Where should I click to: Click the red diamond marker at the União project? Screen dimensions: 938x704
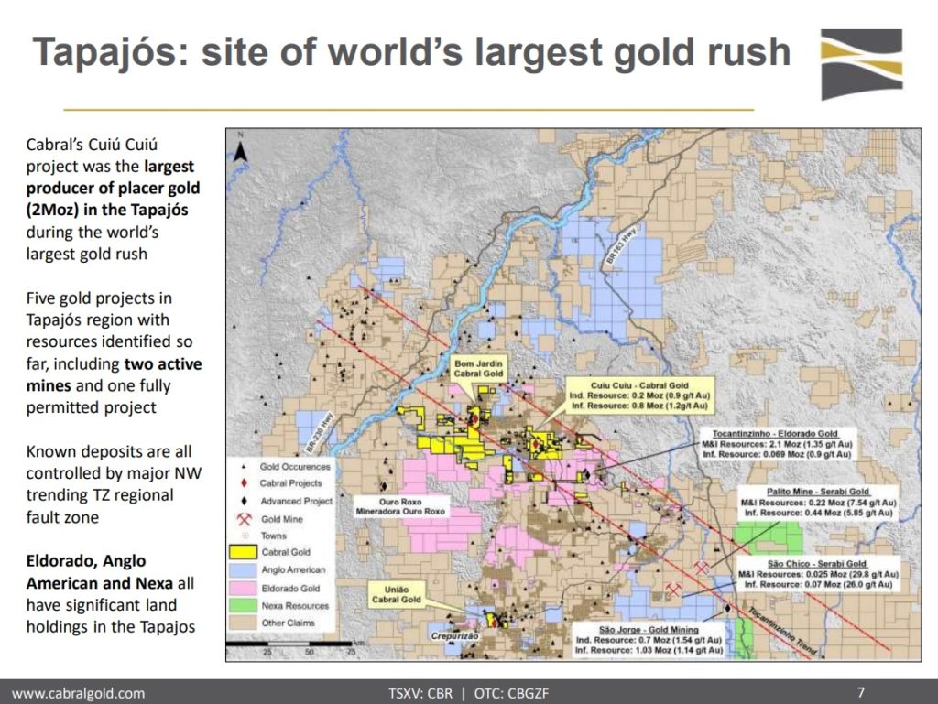pos(495,623)
